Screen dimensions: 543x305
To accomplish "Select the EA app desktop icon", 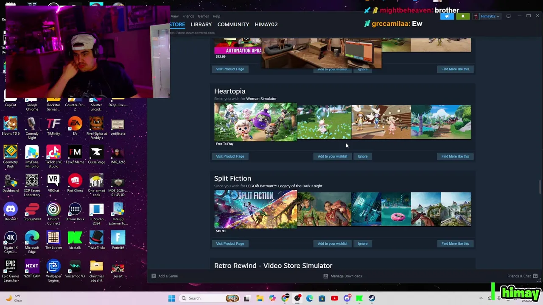I will [x=75, y=127].
